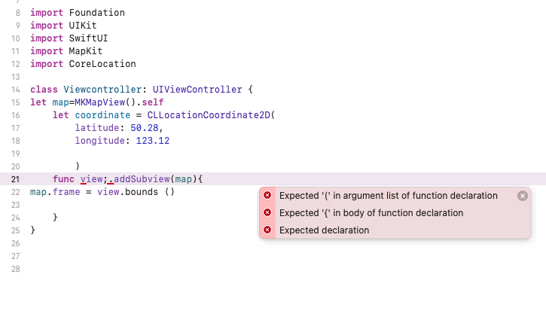Click the error icon beside "Expected declaration"

click(267, 230)
